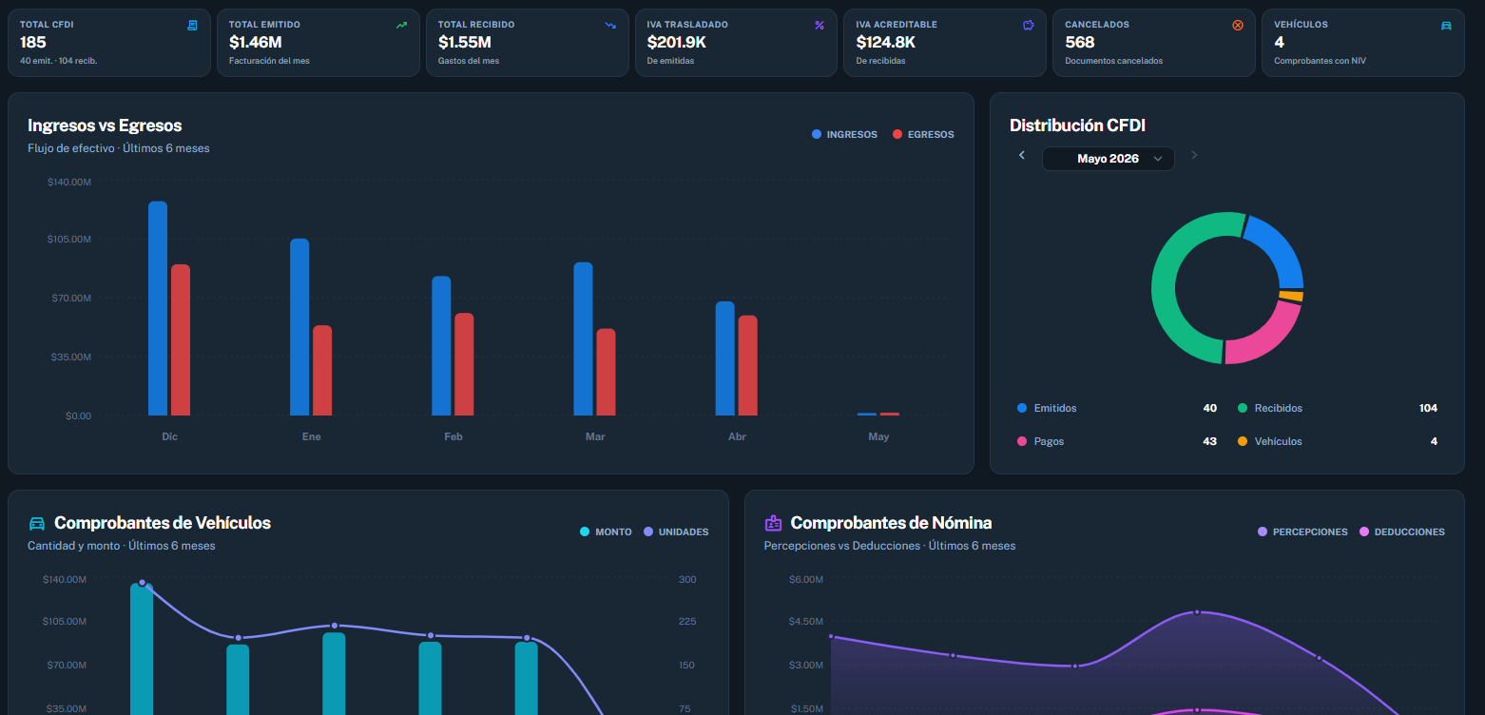
Task: Click the red Egresos bar for Abr
Action: (748, 365)
